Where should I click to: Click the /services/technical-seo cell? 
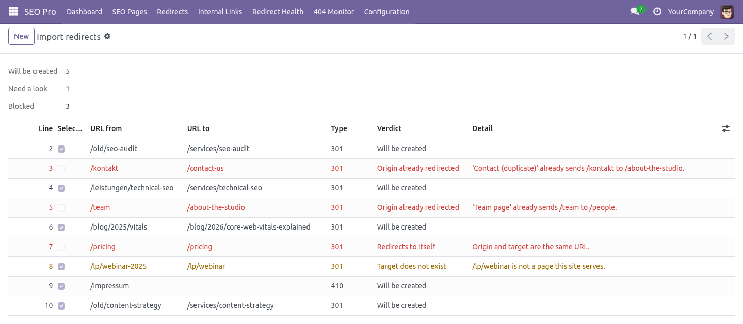(224, 188)
